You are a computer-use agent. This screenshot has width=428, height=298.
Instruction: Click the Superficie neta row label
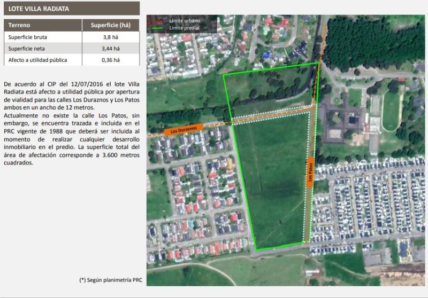26,49
